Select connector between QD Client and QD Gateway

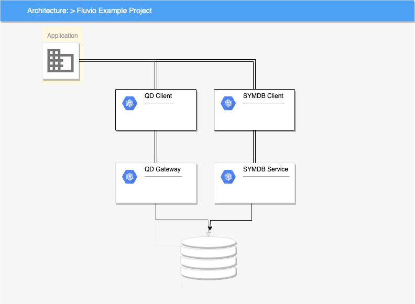pyautogui.click(x=156, y=146)
